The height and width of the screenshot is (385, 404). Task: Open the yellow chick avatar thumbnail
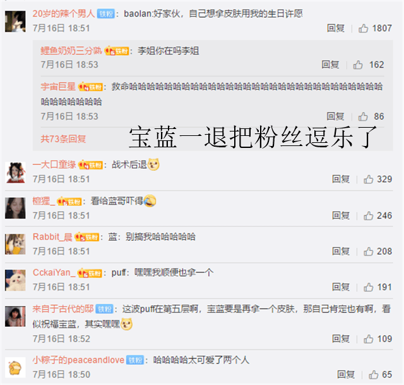pyautogui.click(x=15, y=367)
